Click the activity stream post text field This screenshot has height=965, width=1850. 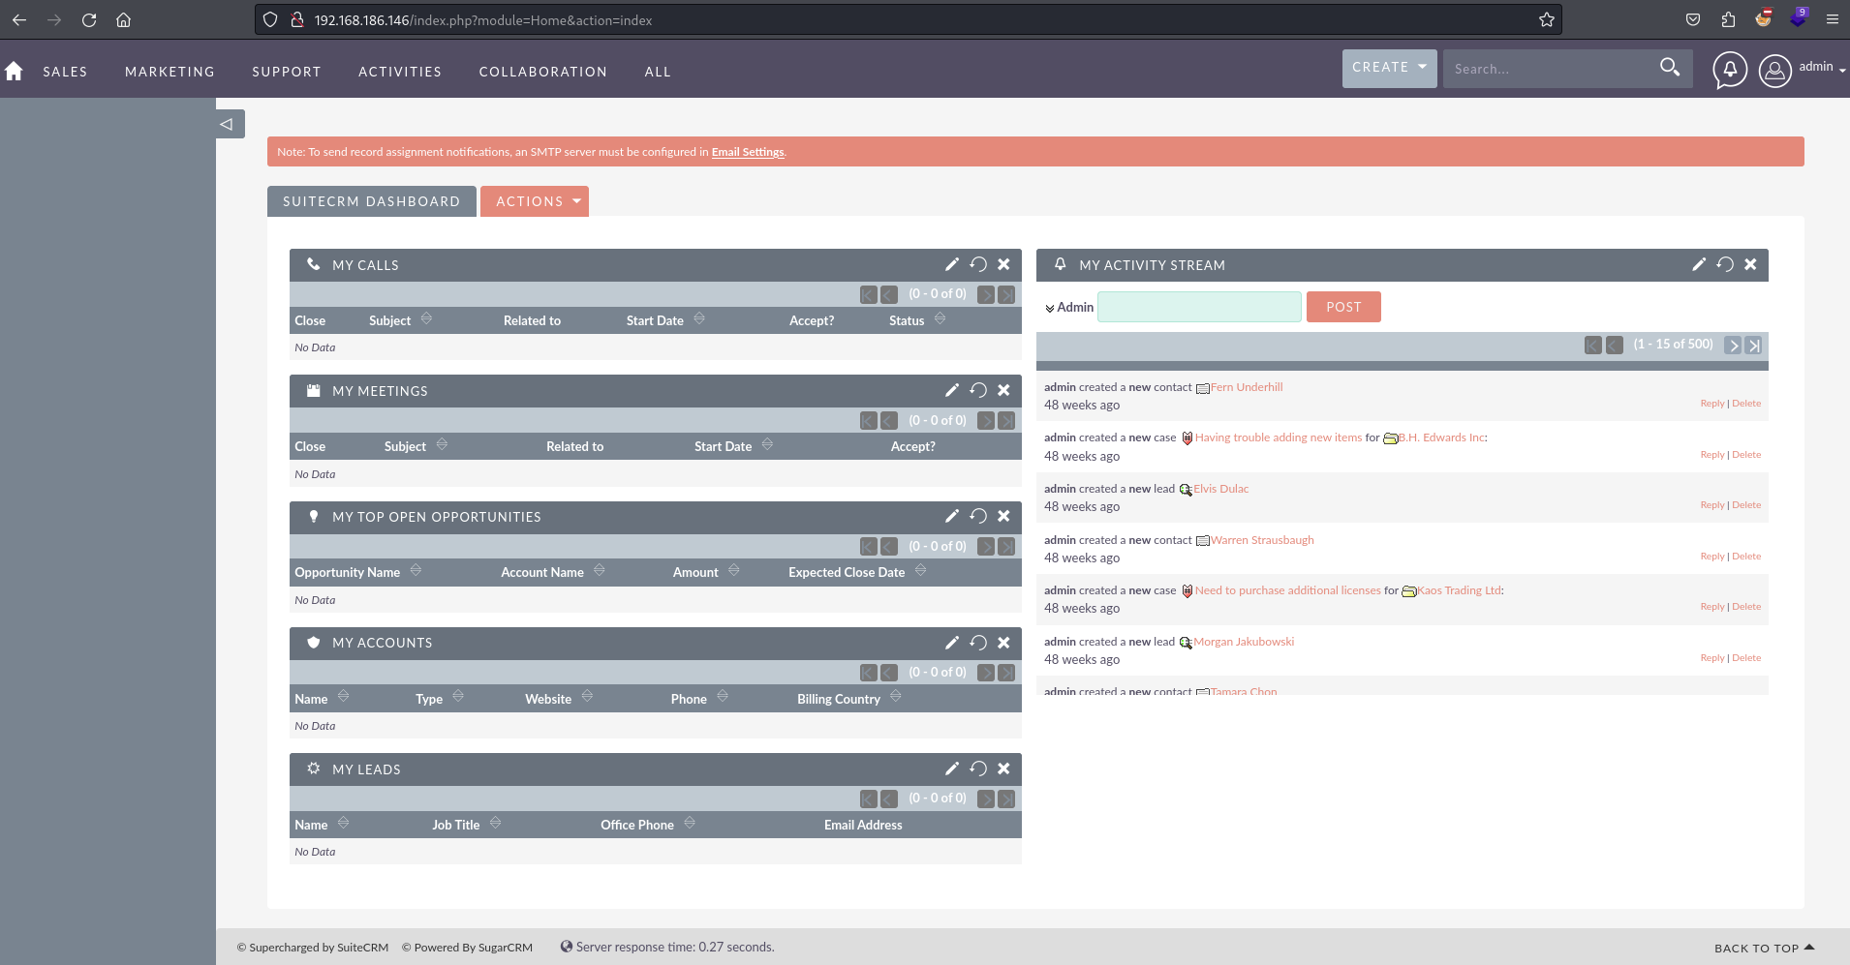tap(1198, 307)
